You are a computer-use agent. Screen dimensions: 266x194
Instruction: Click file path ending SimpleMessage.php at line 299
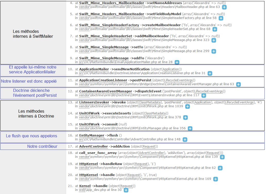tap(135, 51)
